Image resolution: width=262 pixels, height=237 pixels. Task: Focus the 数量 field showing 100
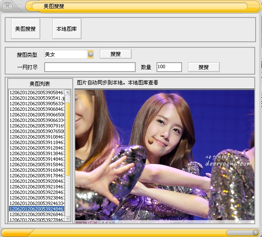pos(169,67)
